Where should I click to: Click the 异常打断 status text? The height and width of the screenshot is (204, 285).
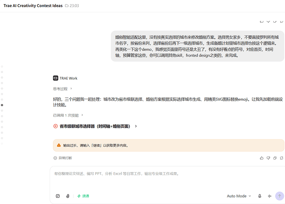pos(65,158)
